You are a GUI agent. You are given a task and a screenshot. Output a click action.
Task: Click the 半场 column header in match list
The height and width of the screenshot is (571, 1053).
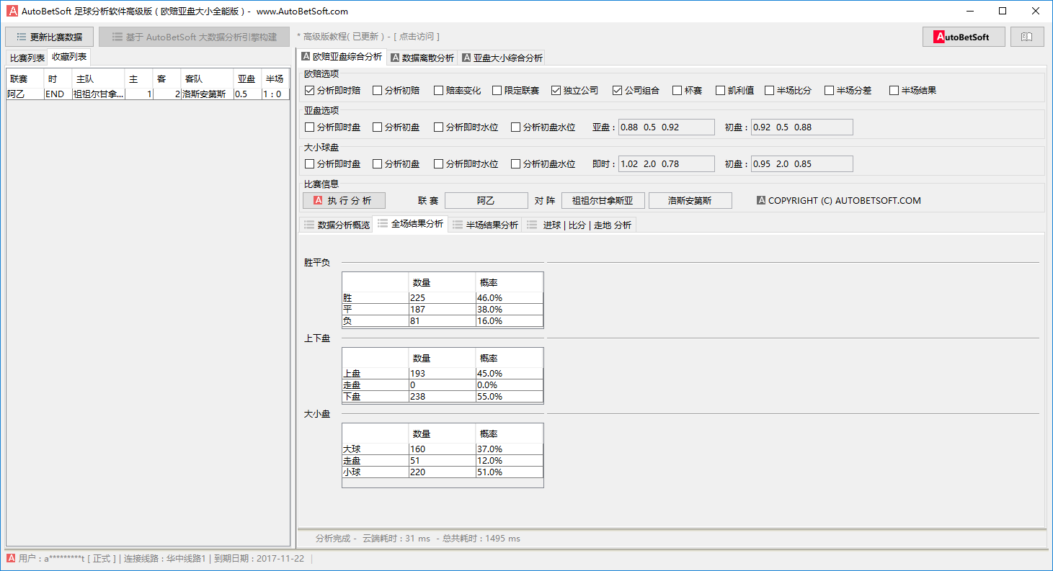[275, 79]
